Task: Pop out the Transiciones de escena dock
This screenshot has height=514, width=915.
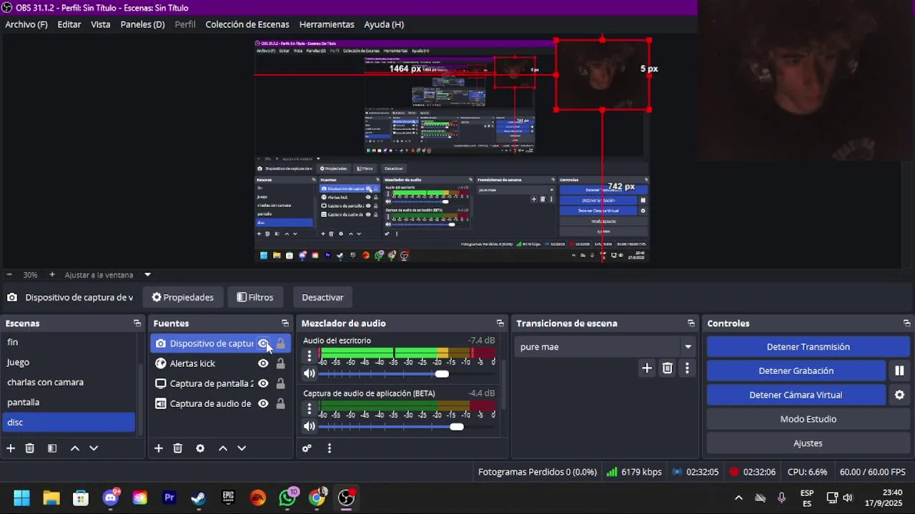Action: [x=691, y=323]
